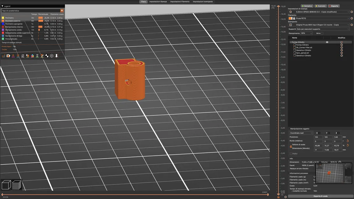Click edit gear for Sh_Corner Fillet.stl

[342, 48]
